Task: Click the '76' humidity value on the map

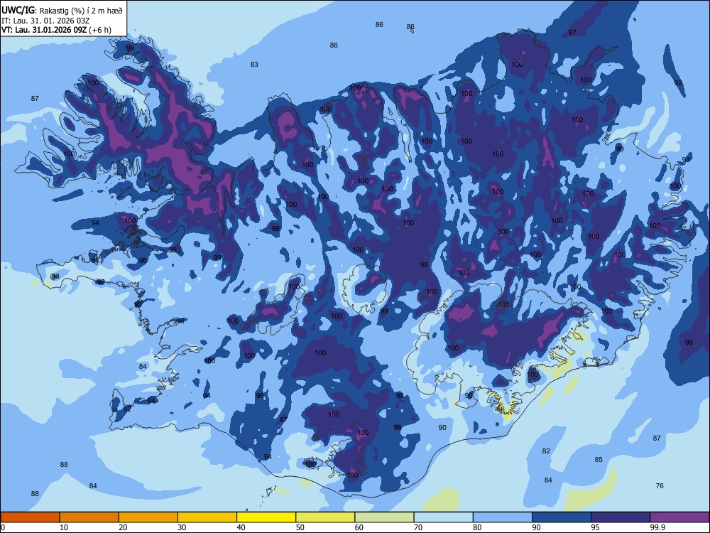Action: (x=660, y=485)
